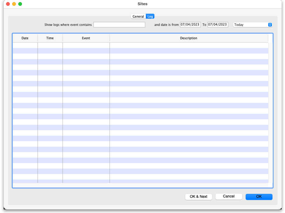Focus the date-from field

[190, 25]
